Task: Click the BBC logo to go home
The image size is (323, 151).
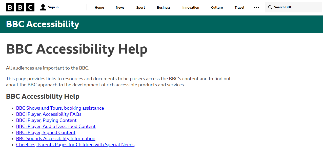Action: pos(20,7)
